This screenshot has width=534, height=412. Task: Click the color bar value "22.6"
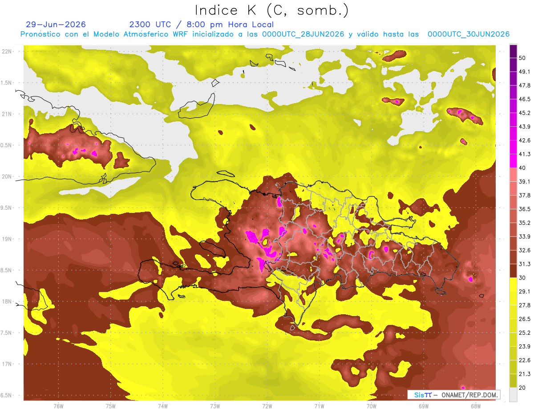[525, 360]
